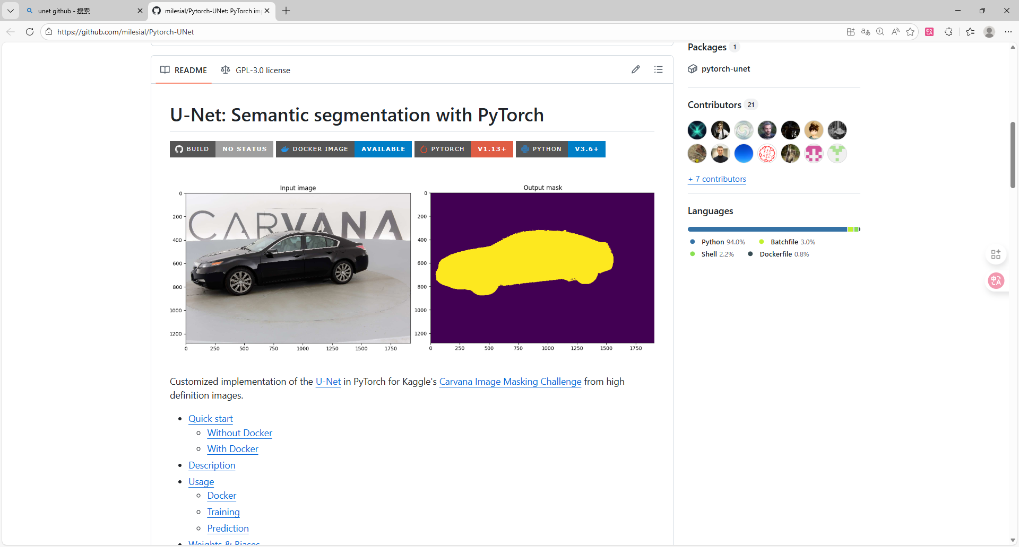Click the Python v3.6+ badge

point(560,149)
